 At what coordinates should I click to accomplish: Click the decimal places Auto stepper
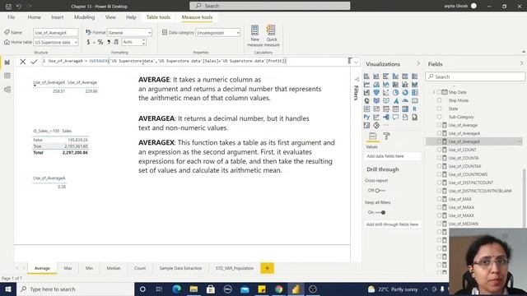coord(133,42)
